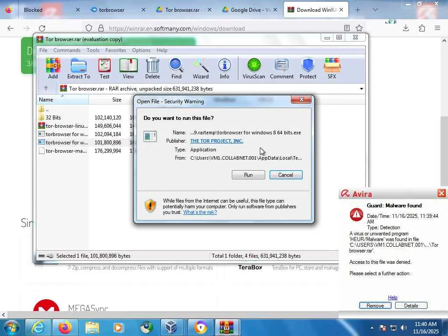Open the list all tabs chevron
The width and height of the screenshot is (448, 336).
(x=375, y=10)
